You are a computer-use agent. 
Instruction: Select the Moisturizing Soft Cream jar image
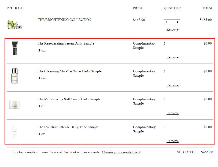click(x=14, y=104)
